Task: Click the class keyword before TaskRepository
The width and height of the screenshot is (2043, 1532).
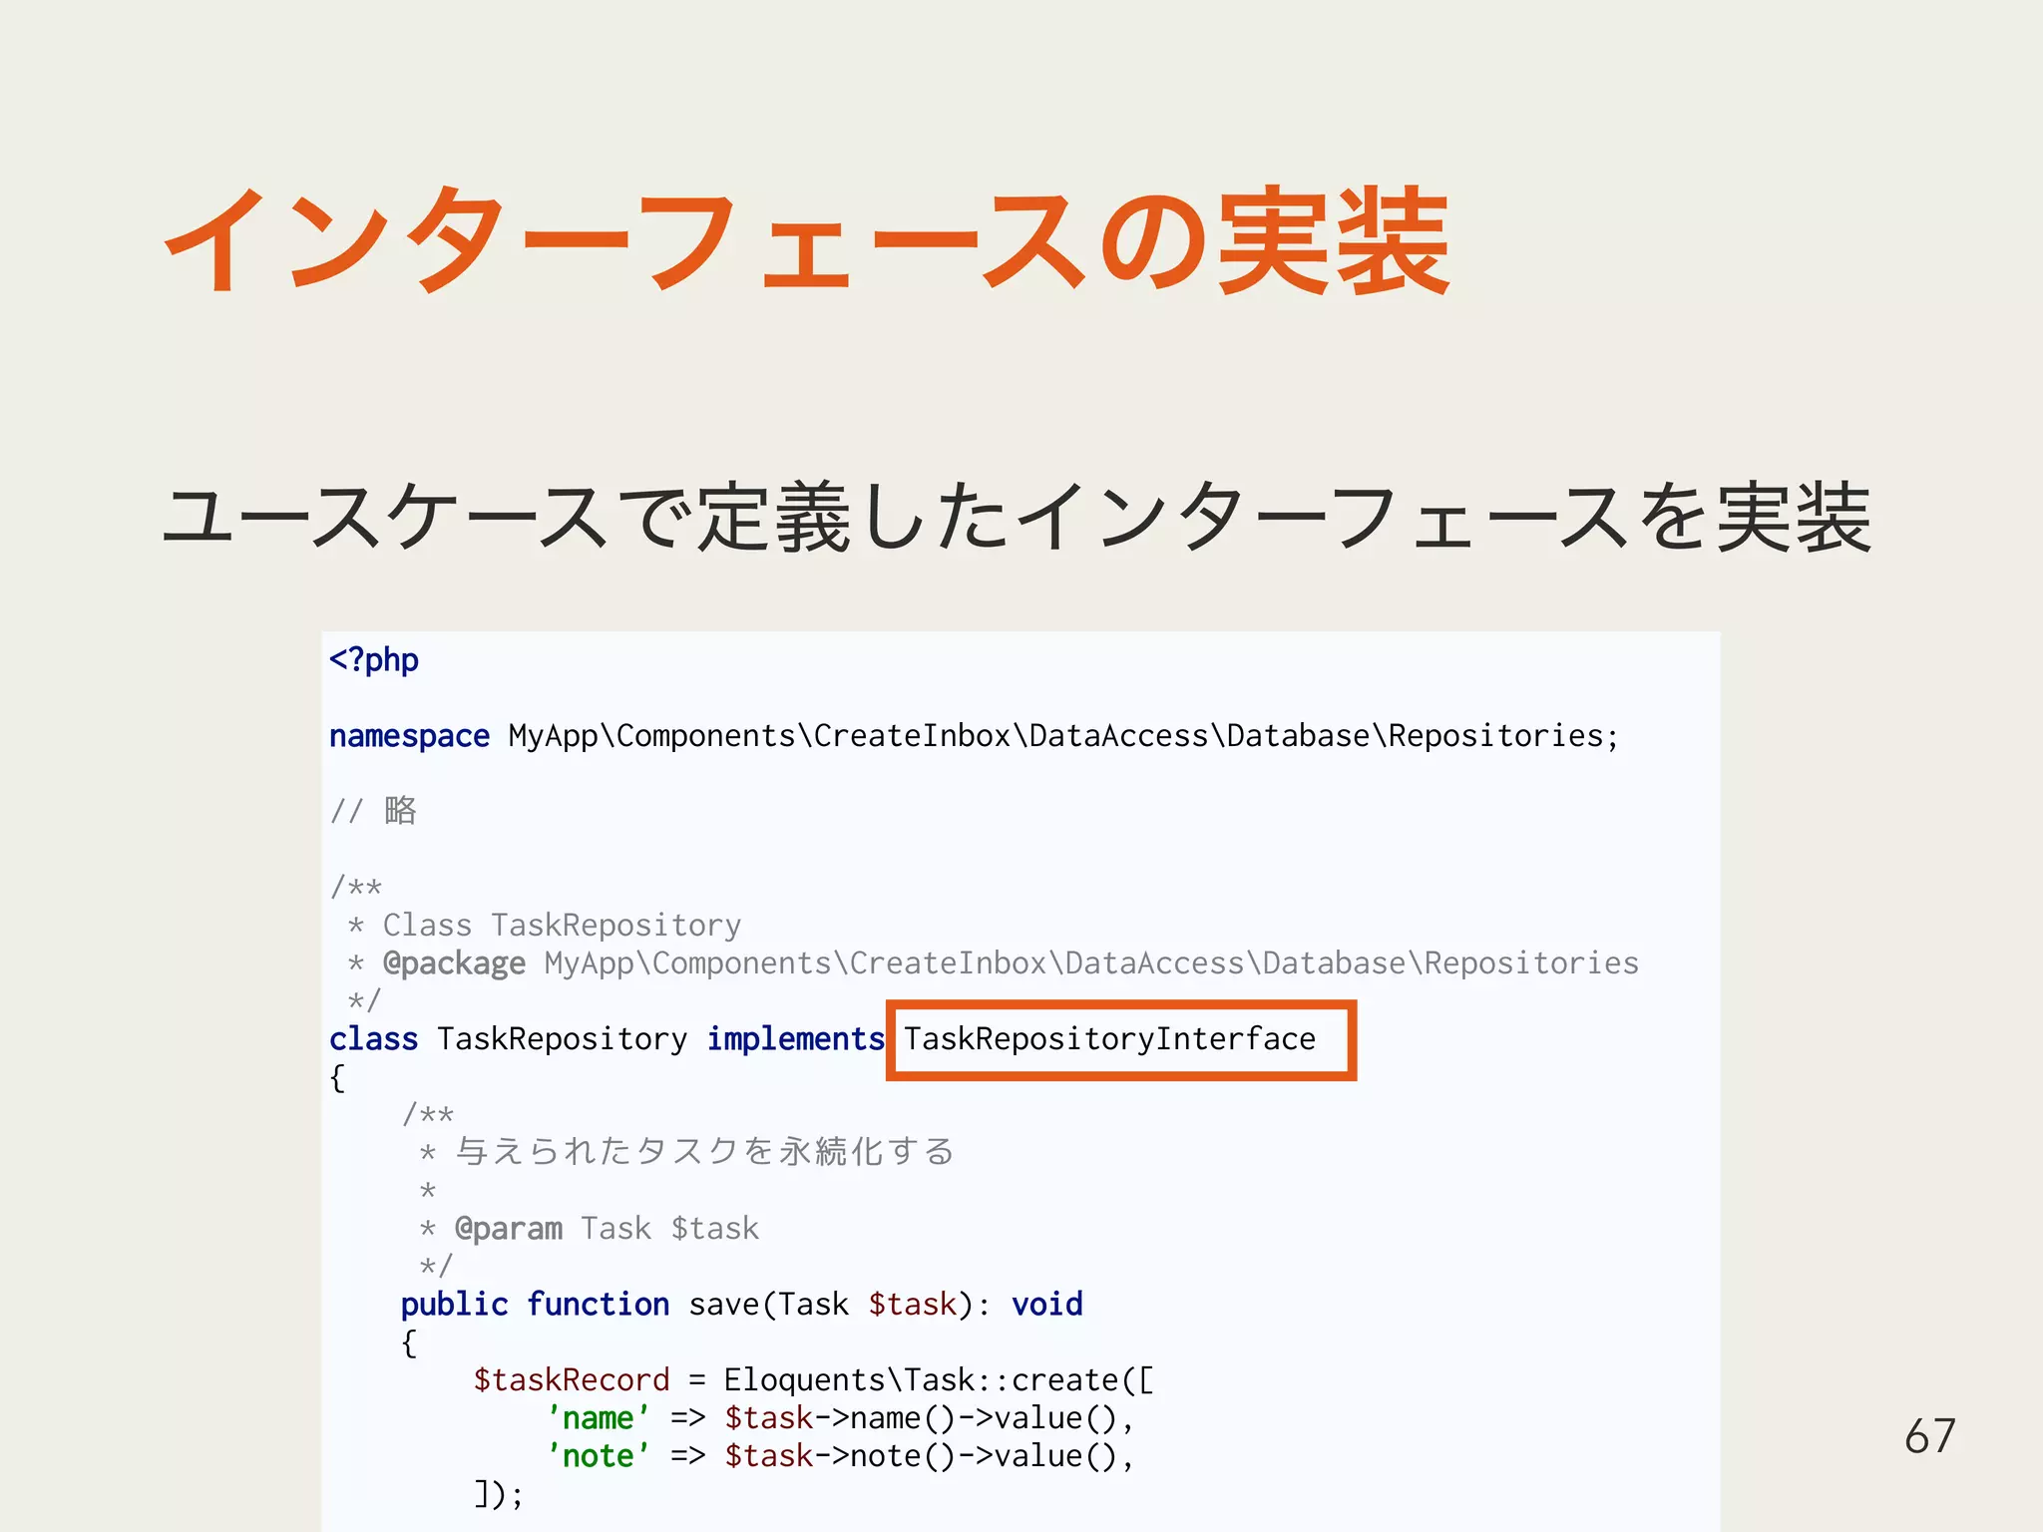Action: click(374, 1039)
